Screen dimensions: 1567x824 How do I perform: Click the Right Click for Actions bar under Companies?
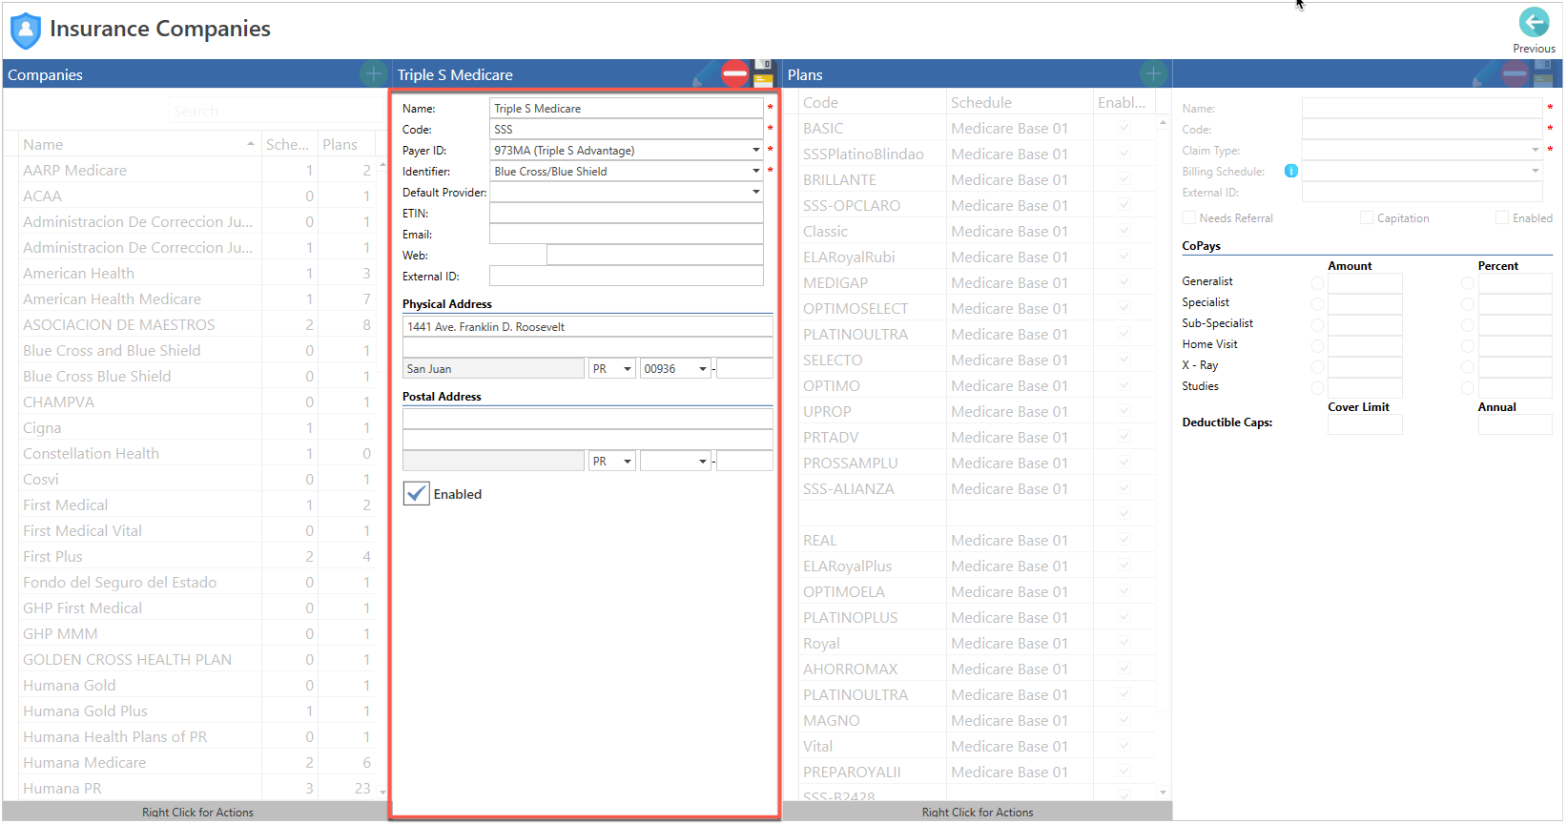click(x=197, y=812)
